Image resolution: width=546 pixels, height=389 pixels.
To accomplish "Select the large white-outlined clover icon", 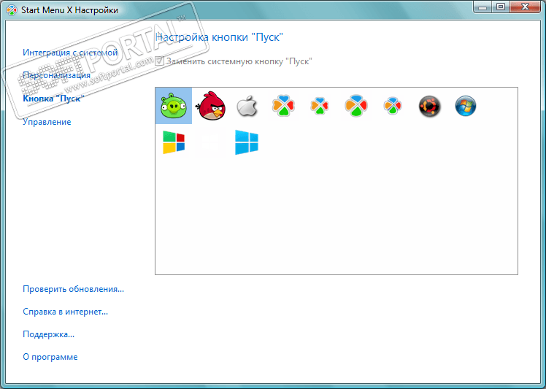I will (283, 106).
